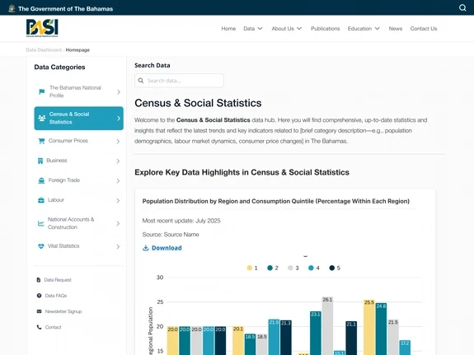Toggle legend series 4 in the chart
The image size is (474, 355).
(x=314, y=268)
